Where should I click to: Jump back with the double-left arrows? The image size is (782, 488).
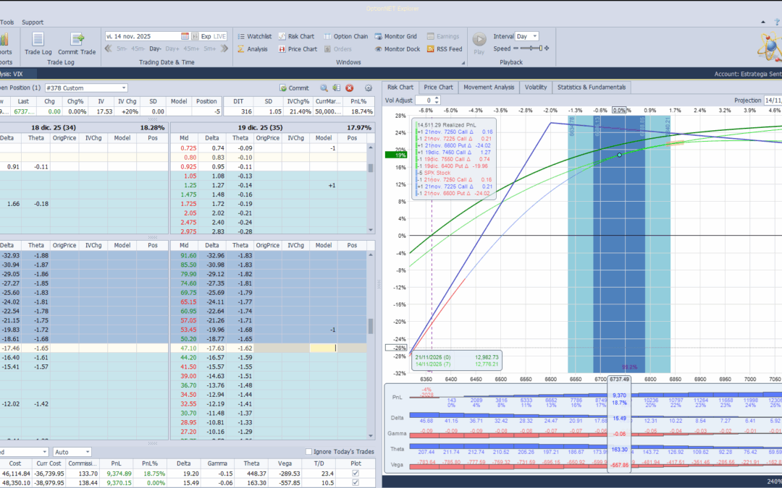[108, 49]
